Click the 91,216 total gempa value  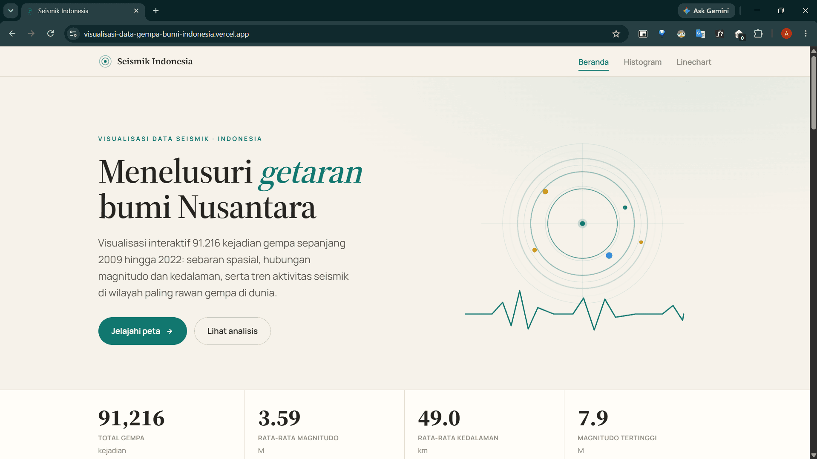point(131,418)
